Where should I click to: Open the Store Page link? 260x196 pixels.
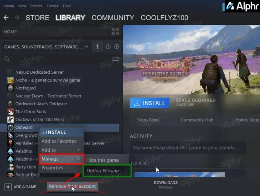click(x=148, y=120)
